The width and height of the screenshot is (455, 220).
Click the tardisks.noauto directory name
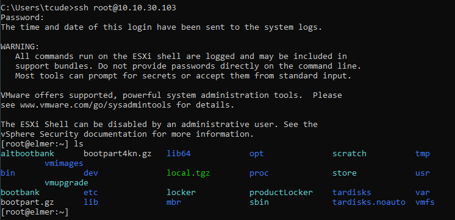click(x=369, y=202)
